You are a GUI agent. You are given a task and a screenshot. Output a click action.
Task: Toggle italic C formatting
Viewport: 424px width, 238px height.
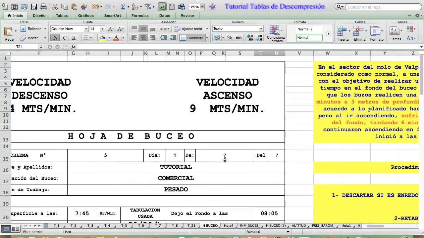coord(64,38)
